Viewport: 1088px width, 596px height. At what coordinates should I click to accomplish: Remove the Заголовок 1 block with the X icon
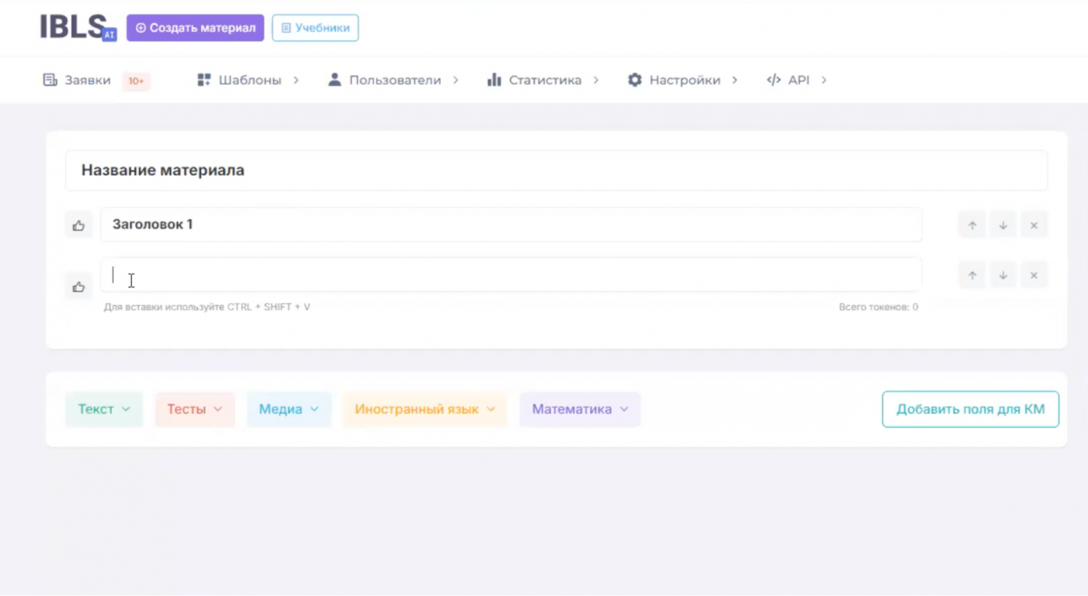point(1034,224)
